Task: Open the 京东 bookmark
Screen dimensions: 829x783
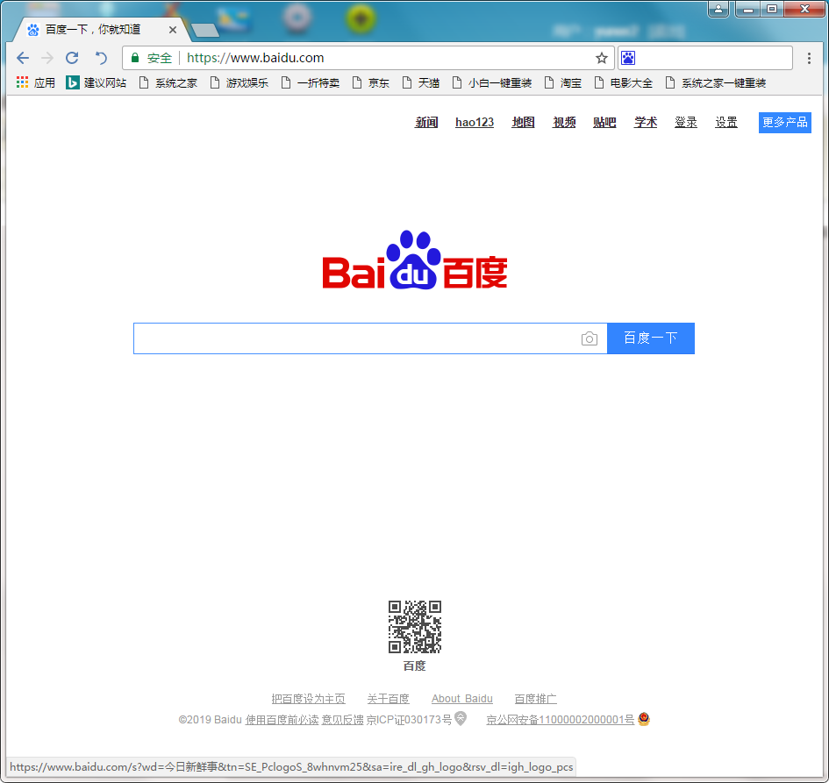Action: [370, 82]
